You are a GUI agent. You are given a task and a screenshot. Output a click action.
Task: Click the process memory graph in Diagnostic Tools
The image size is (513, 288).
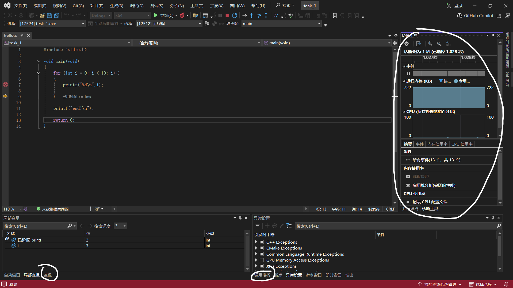(449, 97)
